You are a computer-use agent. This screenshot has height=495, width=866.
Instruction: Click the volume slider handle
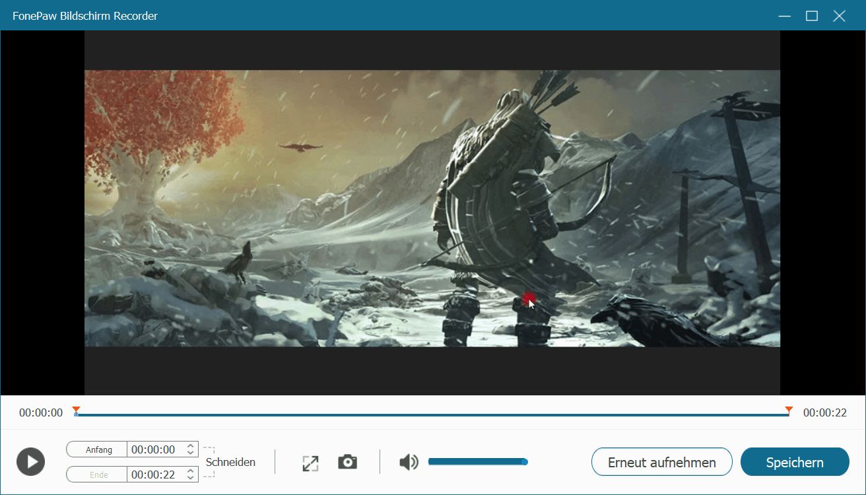point(525,461)
